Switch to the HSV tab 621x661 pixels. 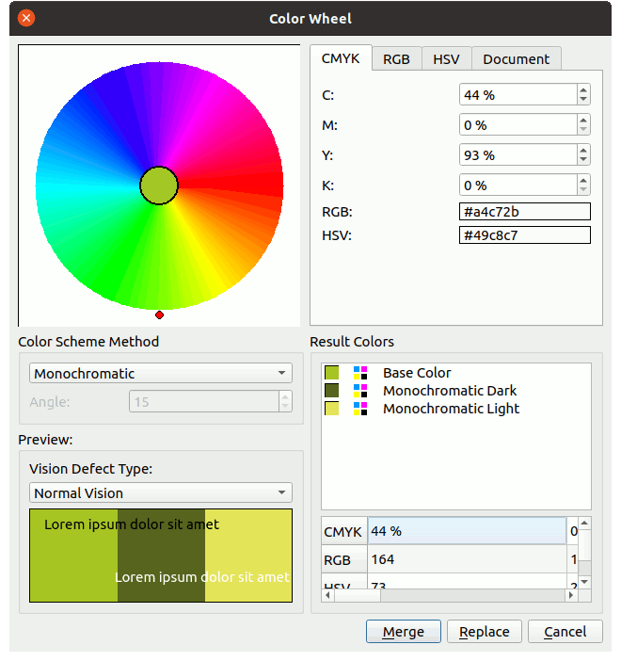446,58
